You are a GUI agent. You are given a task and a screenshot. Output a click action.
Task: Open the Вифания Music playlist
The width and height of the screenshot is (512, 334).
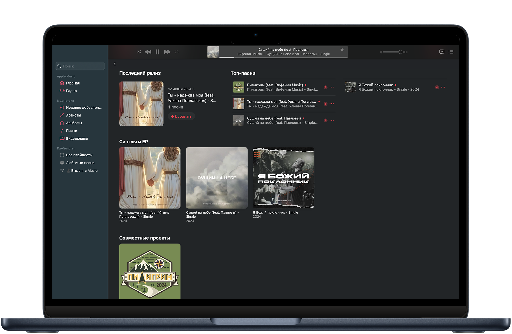coord(84,171)
